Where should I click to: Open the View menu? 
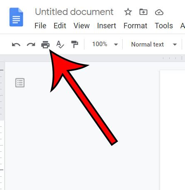tap(81, 26)
